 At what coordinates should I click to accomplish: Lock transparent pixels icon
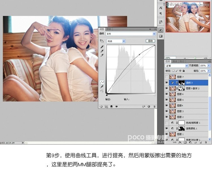point(173,71)
